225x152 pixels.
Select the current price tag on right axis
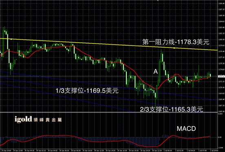coord(221,76)
